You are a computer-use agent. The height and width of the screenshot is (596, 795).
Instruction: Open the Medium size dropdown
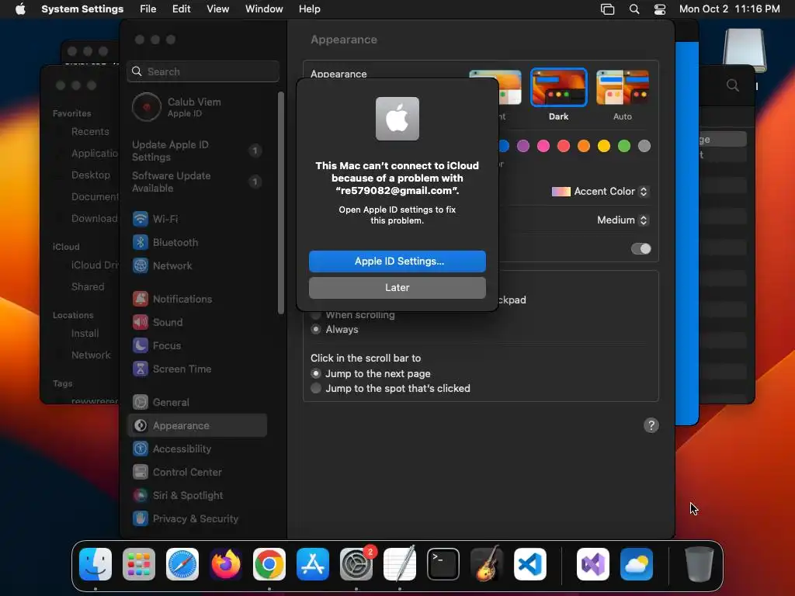click(623, 220)
